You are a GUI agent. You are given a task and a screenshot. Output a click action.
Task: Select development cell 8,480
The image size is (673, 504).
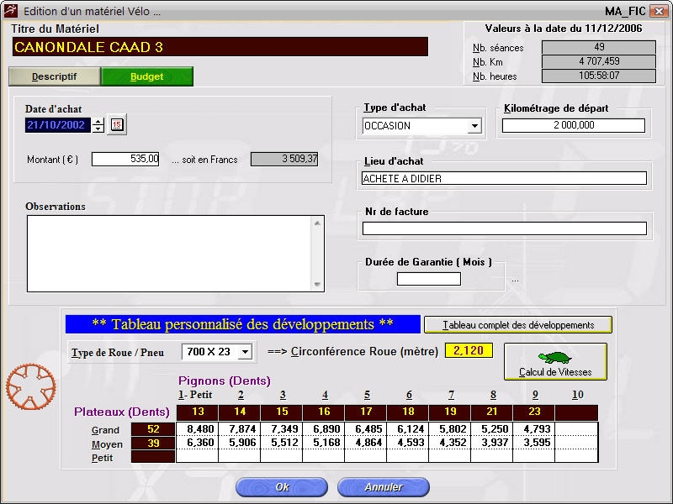click(197, 429)
